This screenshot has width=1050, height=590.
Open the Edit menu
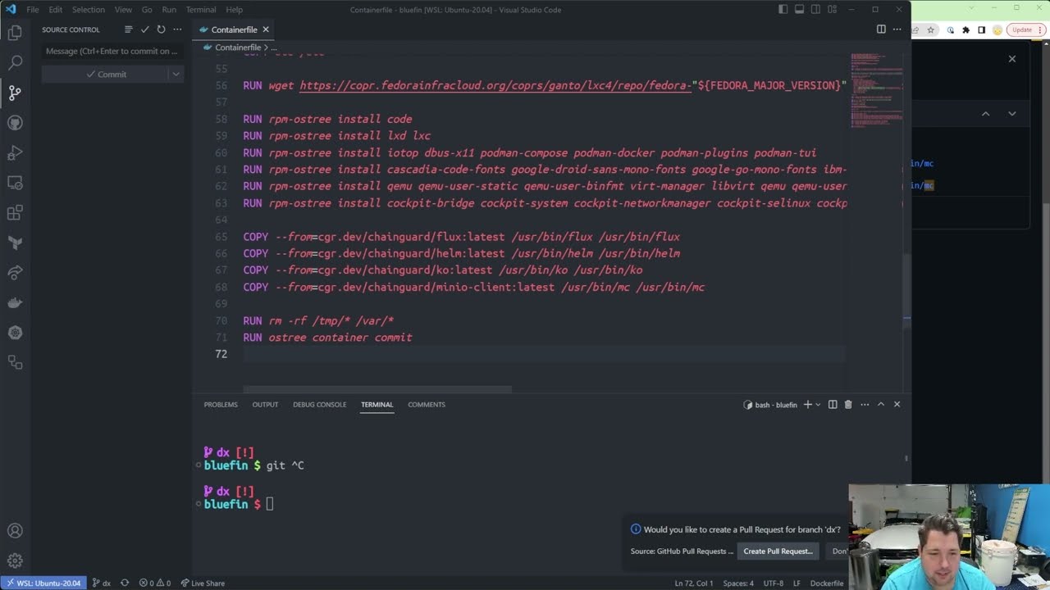(56, 10)
